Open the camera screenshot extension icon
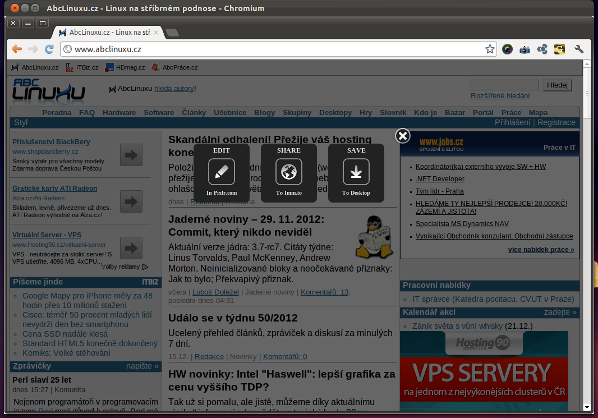 tap(525, 49)
